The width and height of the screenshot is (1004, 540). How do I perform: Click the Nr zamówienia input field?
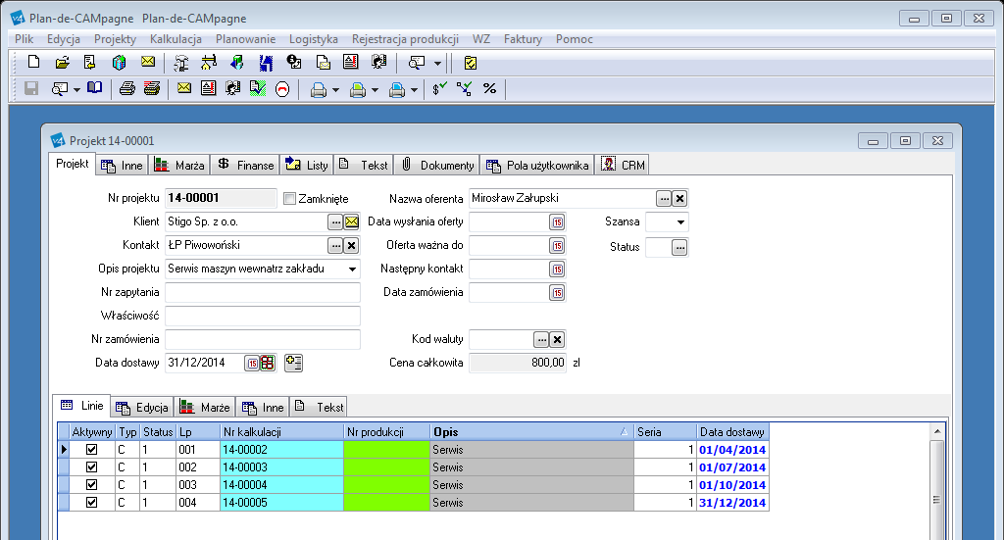tap(263, 339)
